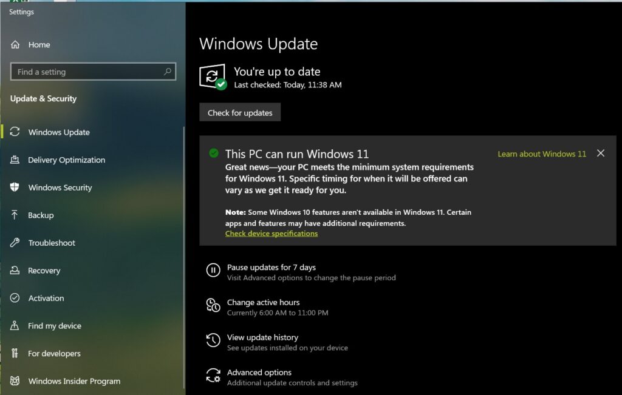
Task: Click the update status icon with green check
Action: click(x=213, y=77)
